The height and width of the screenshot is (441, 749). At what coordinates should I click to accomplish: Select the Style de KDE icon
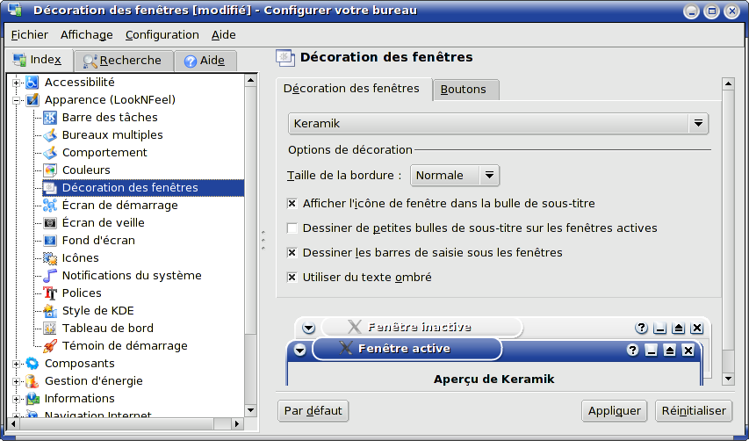point(50,311)
